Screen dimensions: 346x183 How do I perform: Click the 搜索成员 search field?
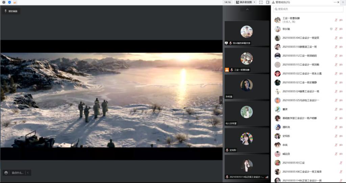click(x=307, y=9)
